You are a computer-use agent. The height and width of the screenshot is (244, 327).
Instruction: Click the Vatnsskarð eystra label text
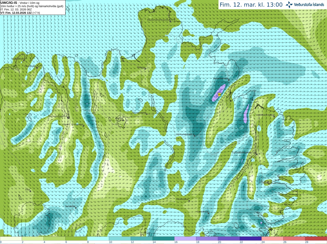tap(265, 115)
